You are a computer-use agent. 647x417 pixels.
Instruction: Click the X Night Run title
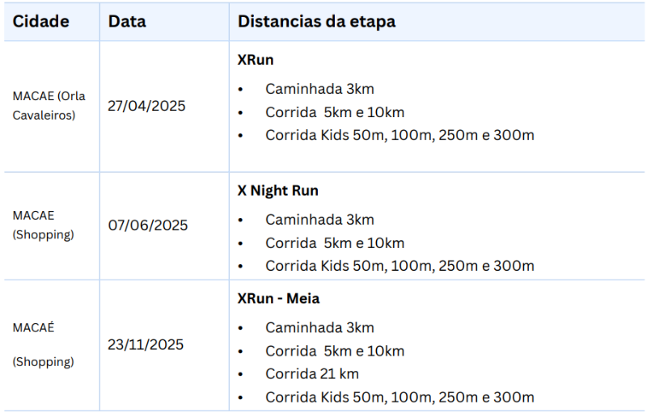pos(277,192)
